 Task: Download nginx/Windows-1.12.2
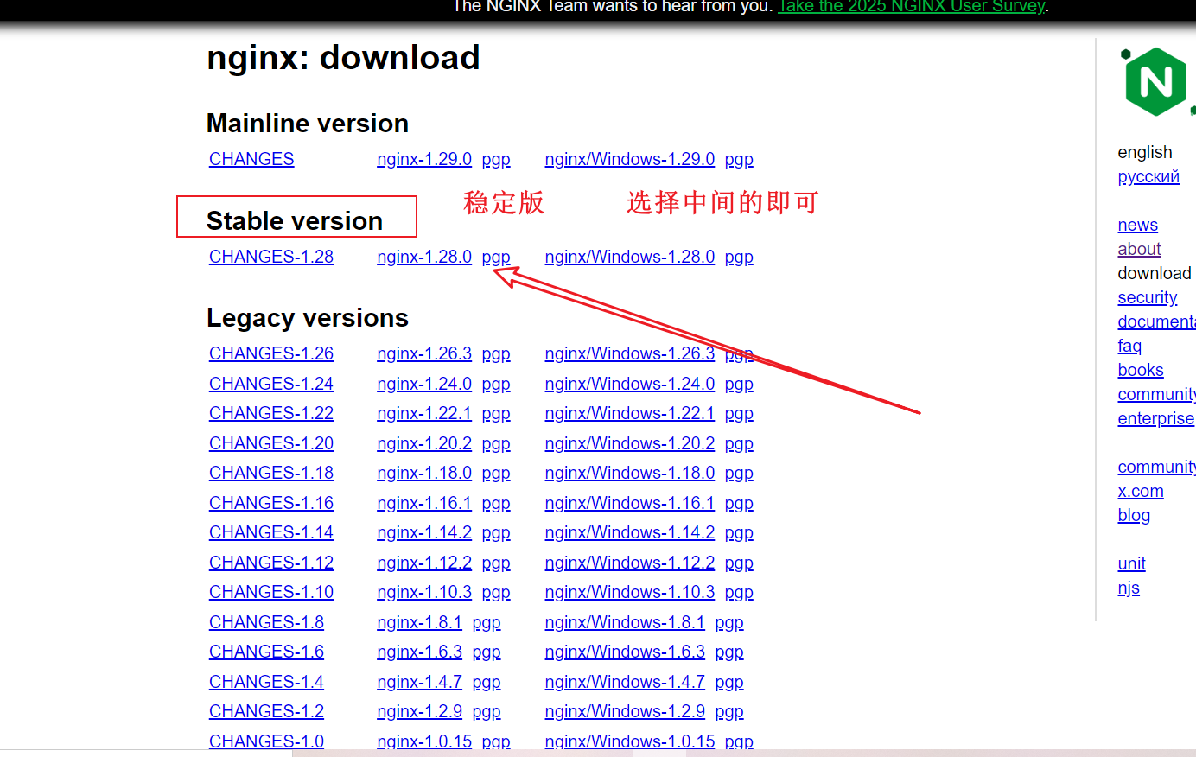point(630,563)
